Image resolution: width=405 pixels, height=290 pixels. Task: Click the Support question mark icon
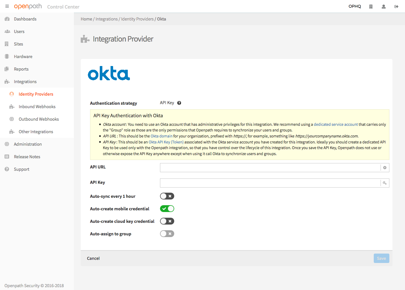[x=7, y=169]
